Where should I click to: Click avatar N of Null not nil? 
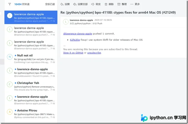[x=10, y=57]
